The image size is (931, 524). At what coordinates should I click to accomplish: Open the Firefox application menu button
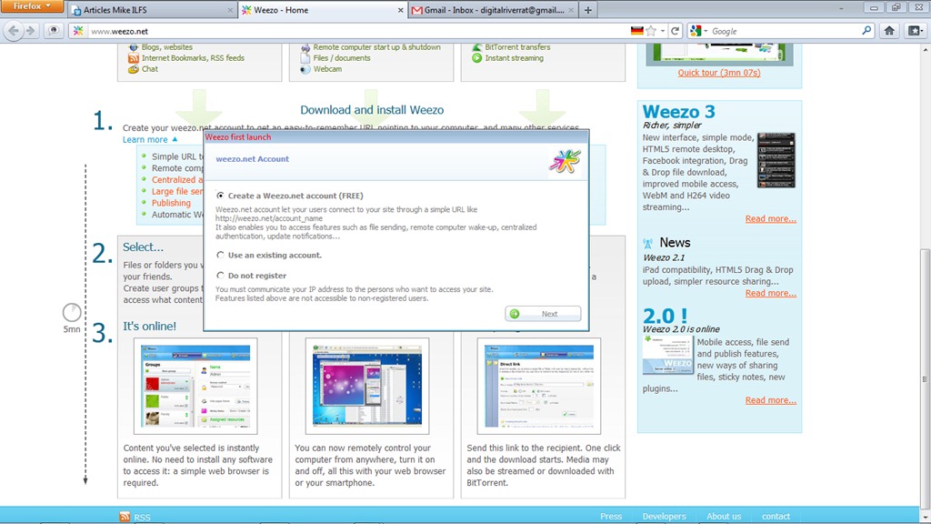pos(32,6)
